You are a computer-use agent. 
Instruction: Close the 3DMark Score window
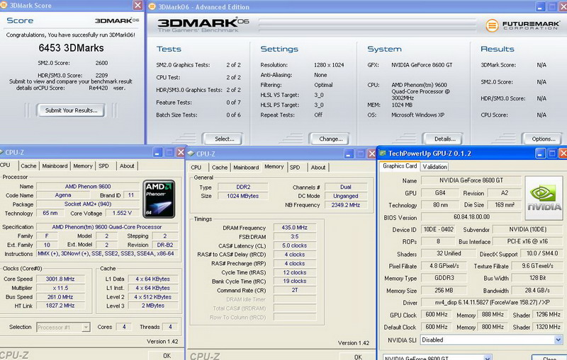coord(137,6)
